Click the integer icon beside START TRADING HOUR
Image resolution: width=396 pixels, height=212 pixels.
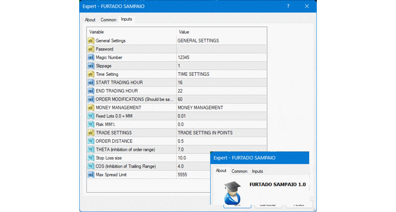tap(91, 83)
